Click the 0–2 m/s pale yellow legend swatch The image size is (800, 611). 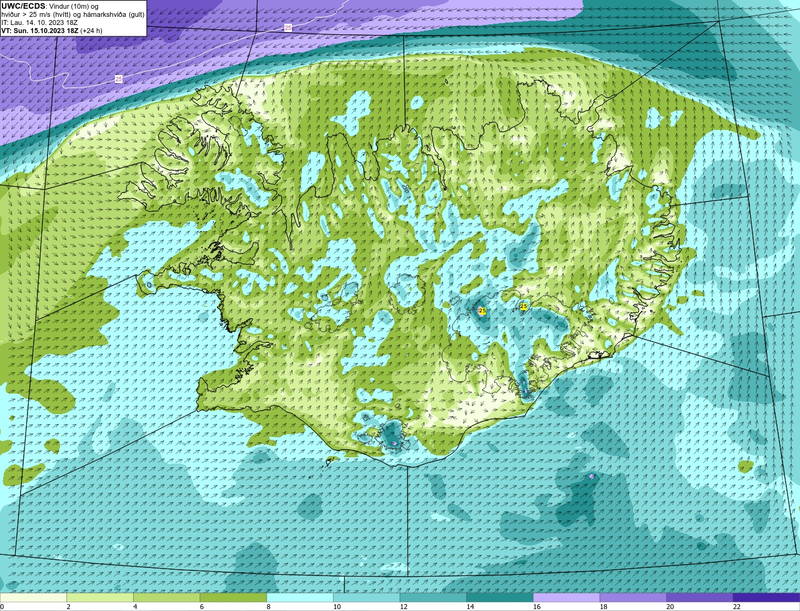click(33, 598)
